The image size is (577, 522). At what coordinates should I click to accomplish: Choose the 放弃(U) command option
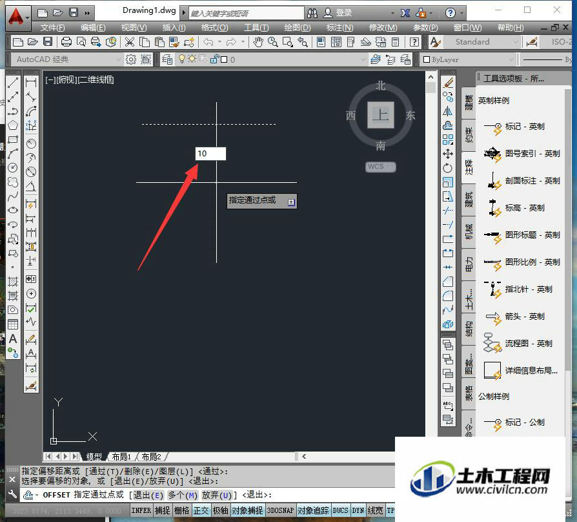(x=217, y=495)
